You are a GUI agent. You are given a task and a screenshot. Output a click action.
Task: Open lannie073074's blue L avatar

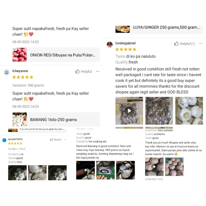(x=4, y=140)
